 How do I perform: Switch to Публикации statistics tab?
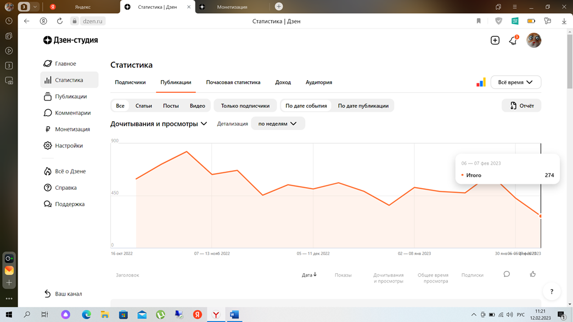(176, 82)
